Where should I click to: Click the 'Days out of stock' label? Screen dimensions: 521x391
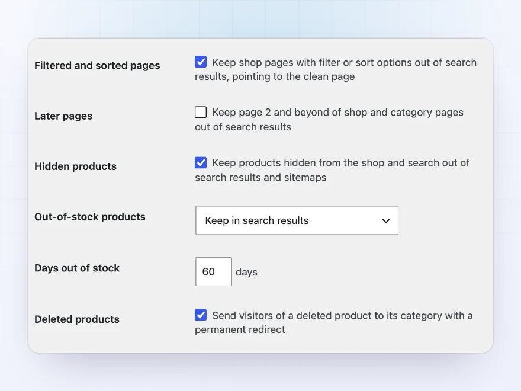point(77,268)
